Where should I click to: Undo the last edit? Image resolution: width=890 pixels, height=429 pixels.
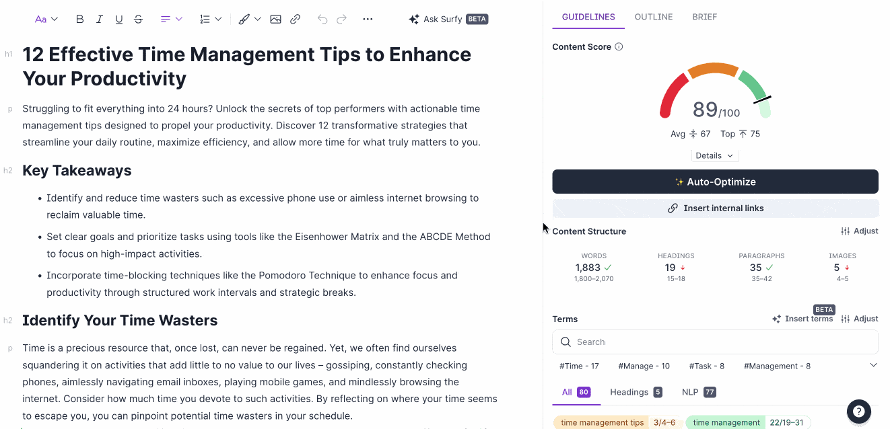pyautogui.click(x=322, y=19)
